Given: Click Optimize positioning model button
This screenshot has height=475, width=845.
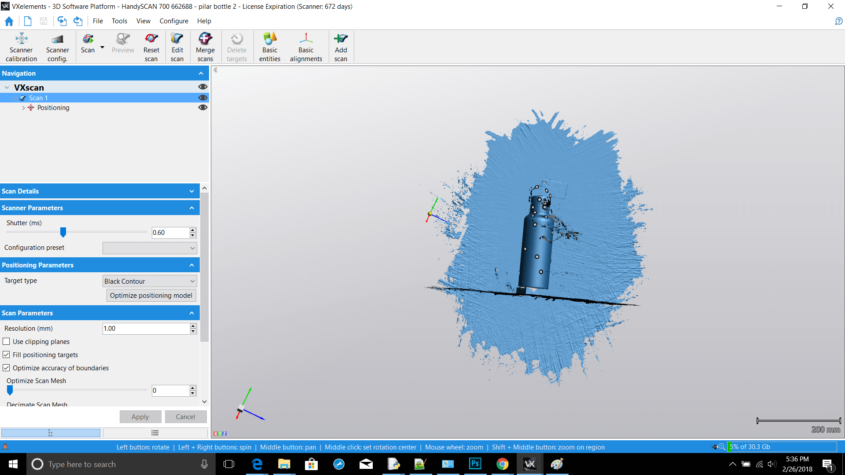Looking at the screenshot, I should pos(151,296).
